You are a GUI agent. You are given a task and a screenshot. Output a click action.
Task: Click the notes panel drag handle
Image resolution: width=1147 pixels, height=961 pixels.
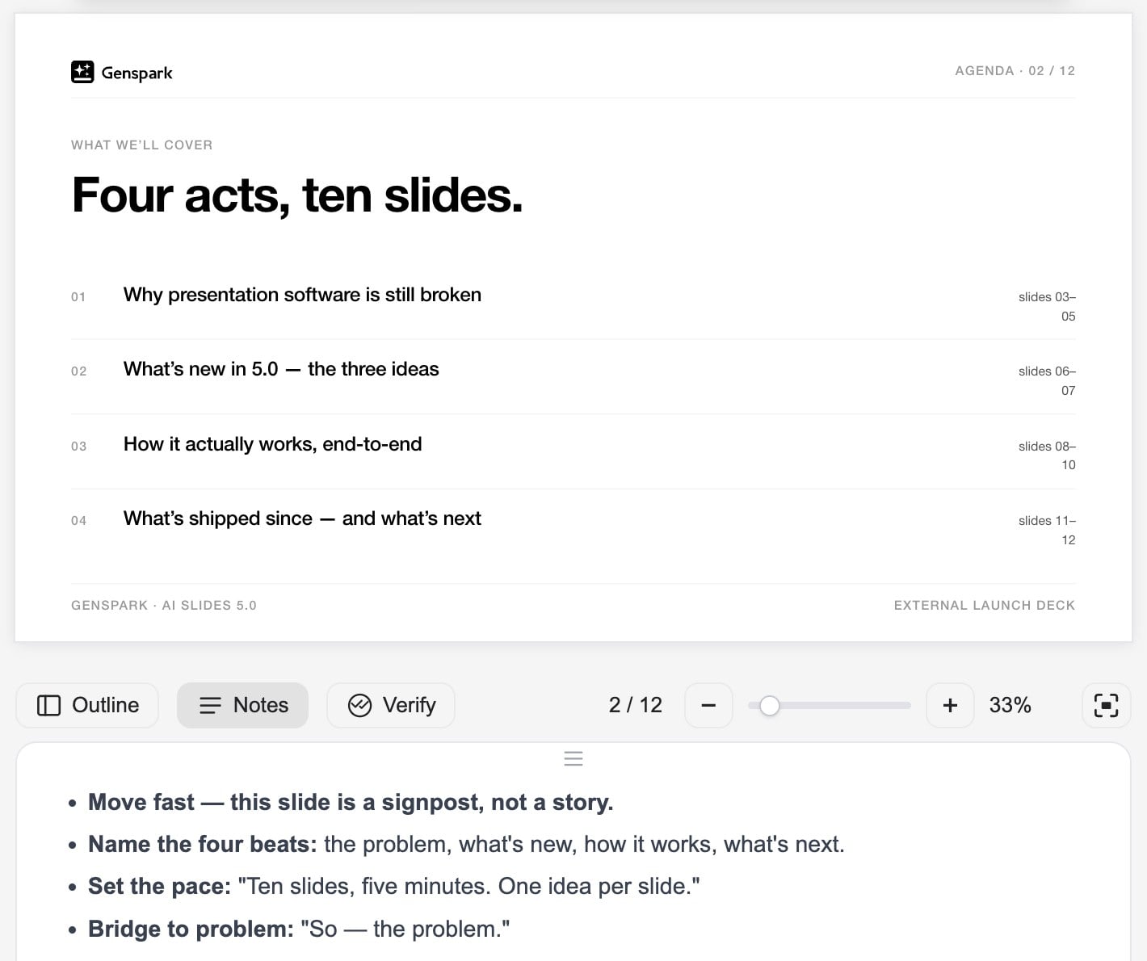[573, 758]
